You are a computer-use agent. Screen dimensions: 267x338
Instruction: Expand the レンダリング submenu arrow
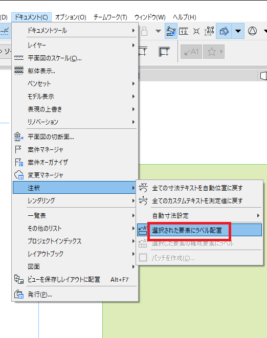[133, 200]
